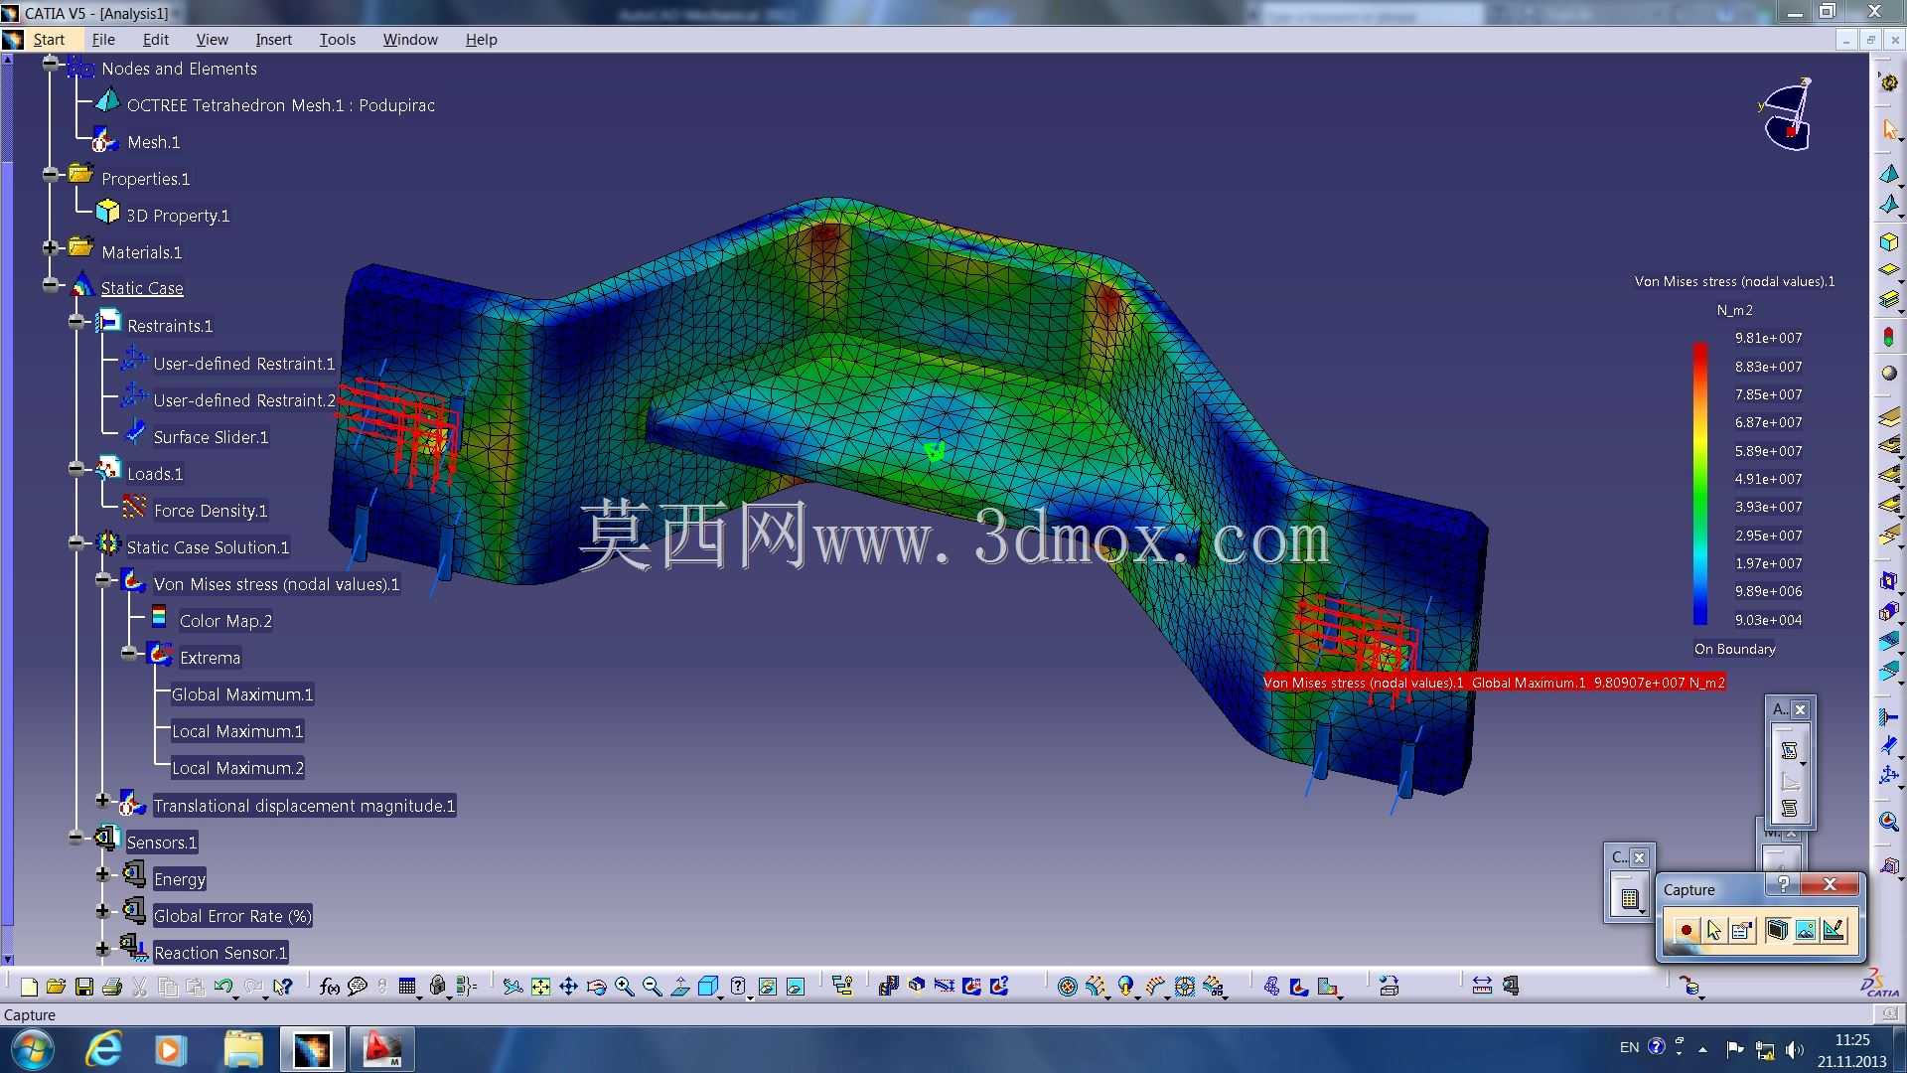Click the Pixel Mode image icon in Capture

(1806, 931)
